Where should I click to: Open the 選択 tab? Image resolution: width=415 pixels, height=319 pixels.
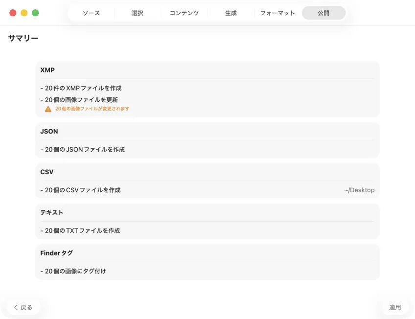(138, 13)
